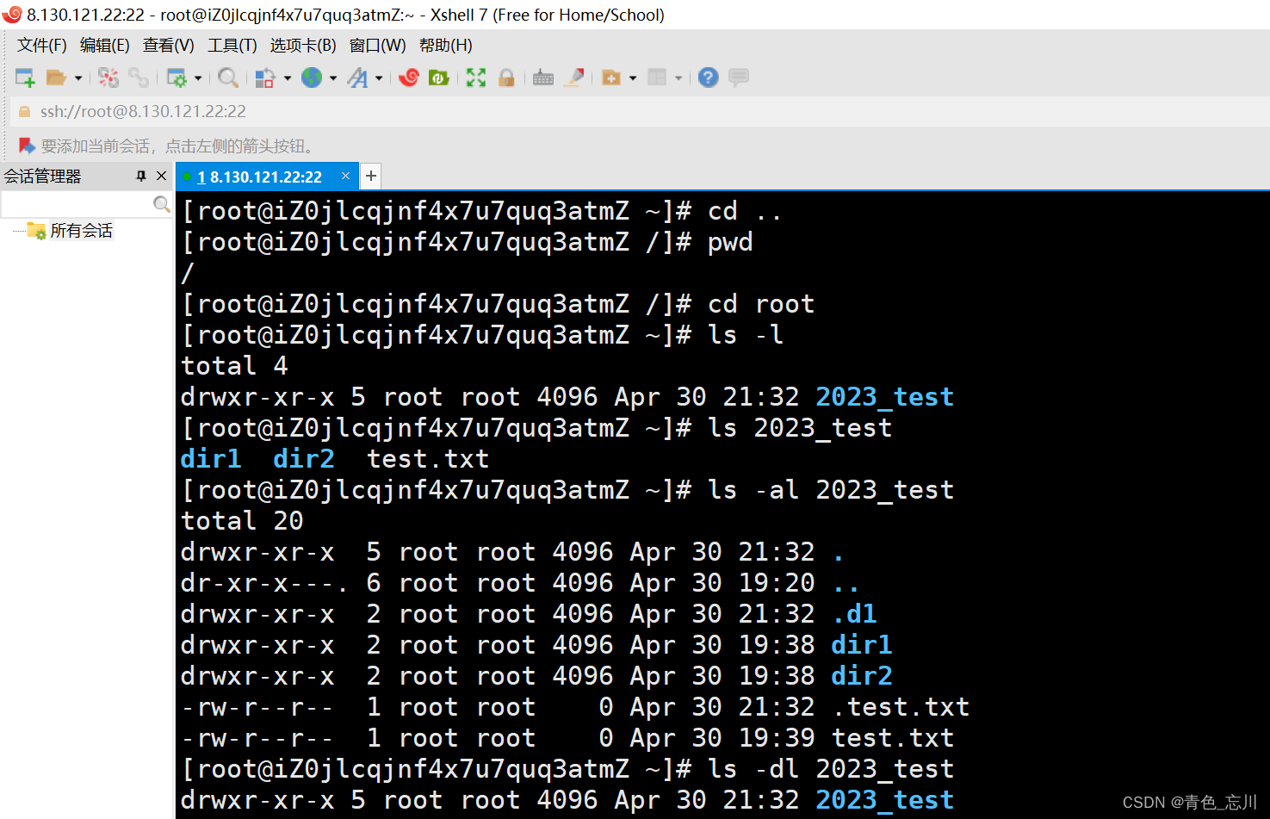Add a new tab with plus button
1270x819 pixels.
click(371, 176)
